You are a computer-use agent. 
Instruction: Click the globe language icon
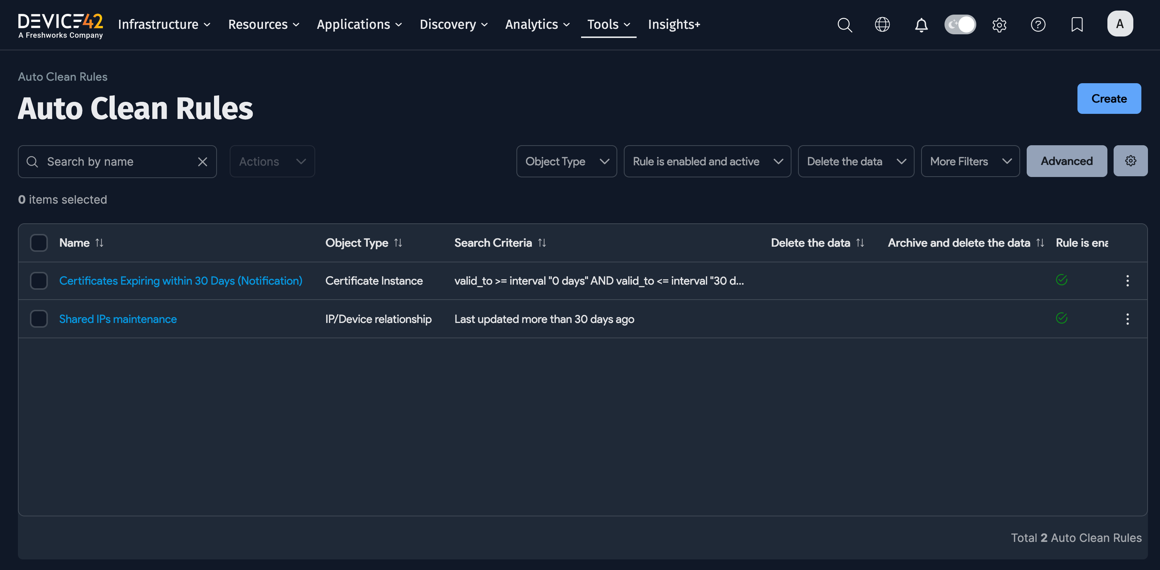coord(882,24)
